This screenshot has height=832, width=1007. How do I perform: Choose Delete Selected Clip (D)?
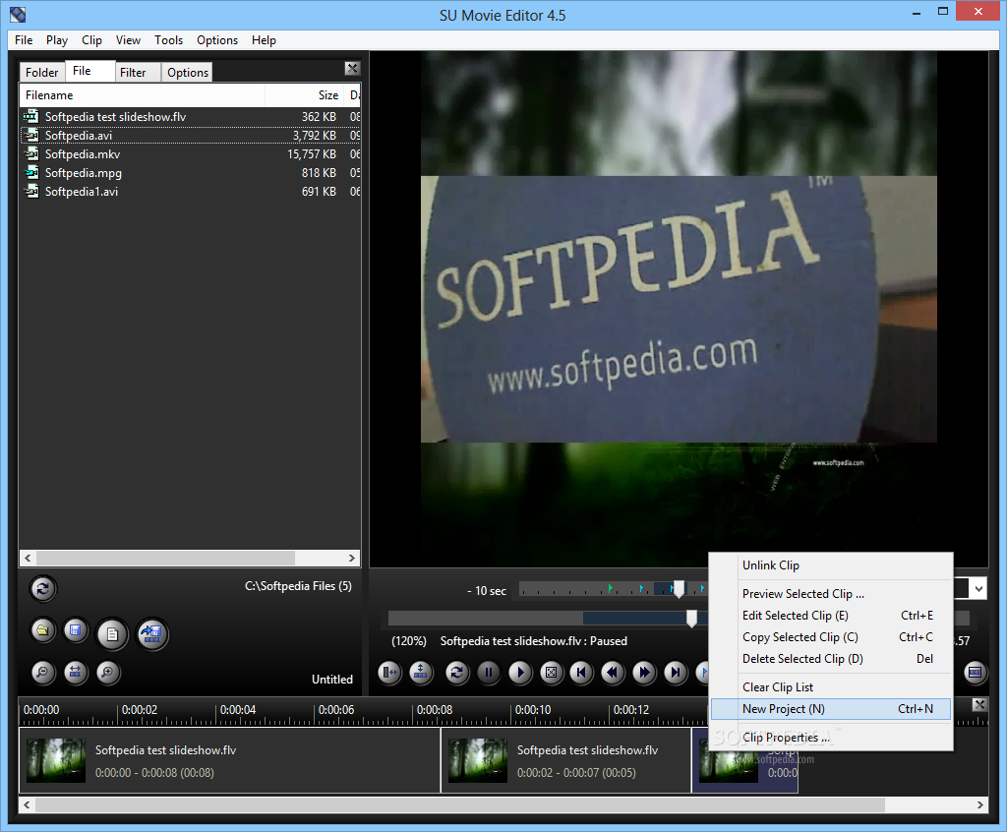(831, 659)
